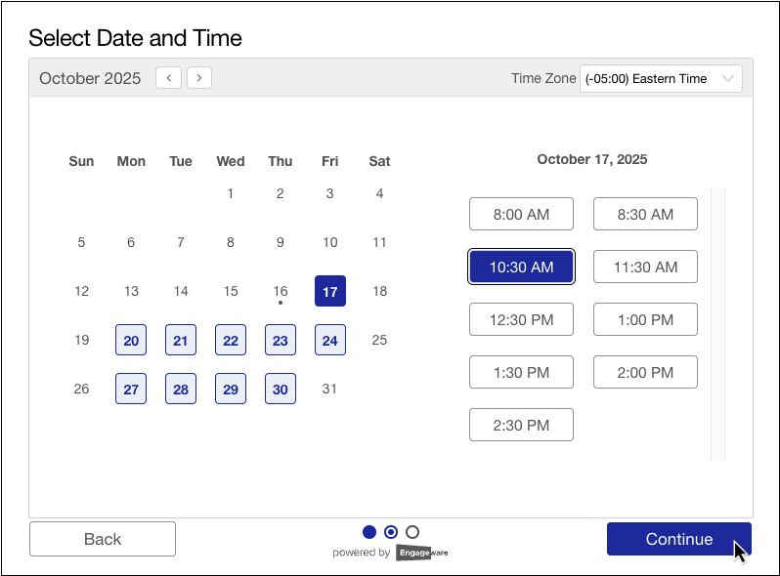The height and width of the screenshot is (576, 780).
Task: Select the 10:30 AM time slot
Action: [521, 267]
